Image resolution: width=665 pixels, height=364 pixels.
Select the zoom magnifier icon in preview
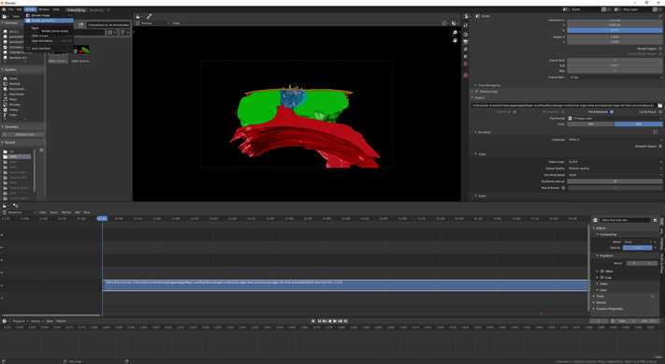455,33
